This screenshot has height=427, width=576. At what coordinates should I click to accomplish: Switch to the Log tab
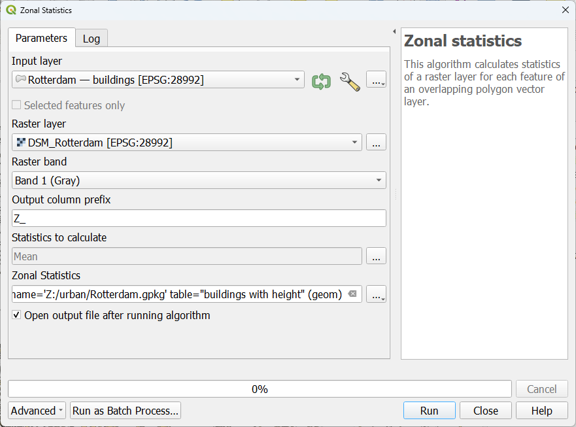92,39
